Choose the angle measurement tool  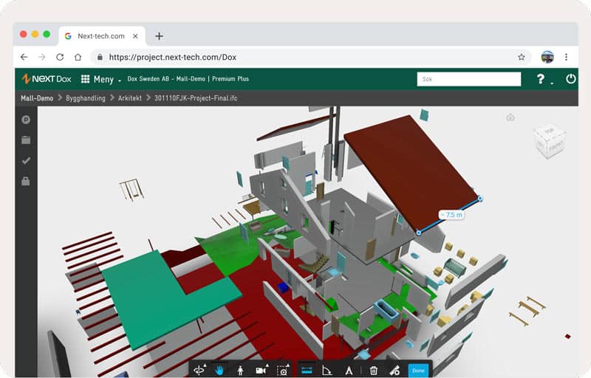click(328, 371)
